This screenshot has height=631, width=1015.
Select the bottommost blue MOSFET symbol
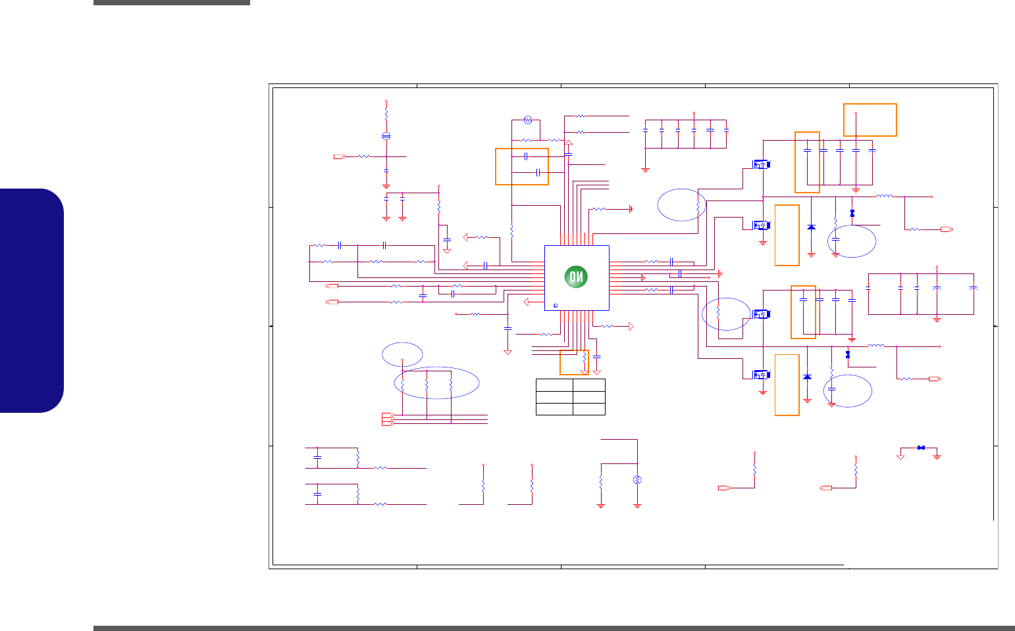click(762, 375)
